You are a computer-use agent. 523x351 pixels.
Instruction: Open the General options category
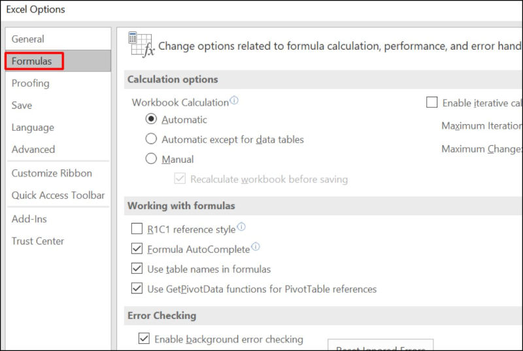point(58,39)
